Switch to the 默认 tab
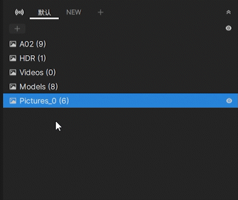This screenshot has width=238, height=200. (44, 13)
